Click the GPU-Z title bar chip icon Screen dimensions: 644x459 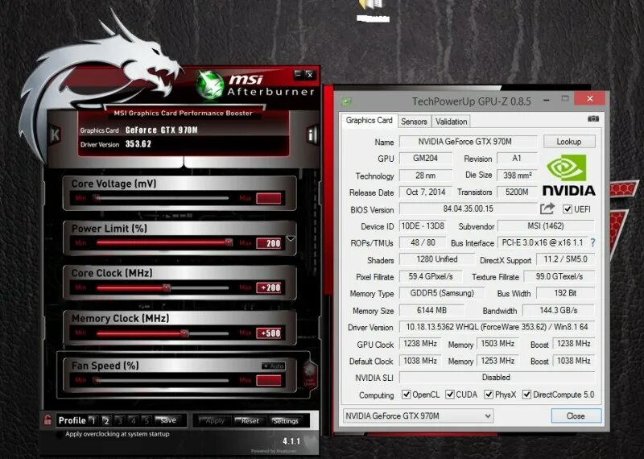click(x=347, y=101)
